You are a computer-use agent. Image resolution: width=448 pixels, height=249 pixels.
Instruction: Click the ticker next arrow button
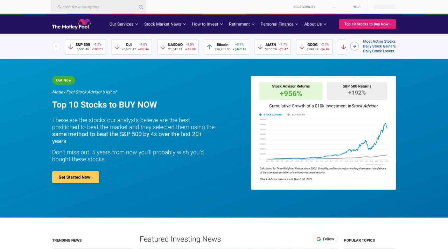pyautogui.click(x=355, y=46)
